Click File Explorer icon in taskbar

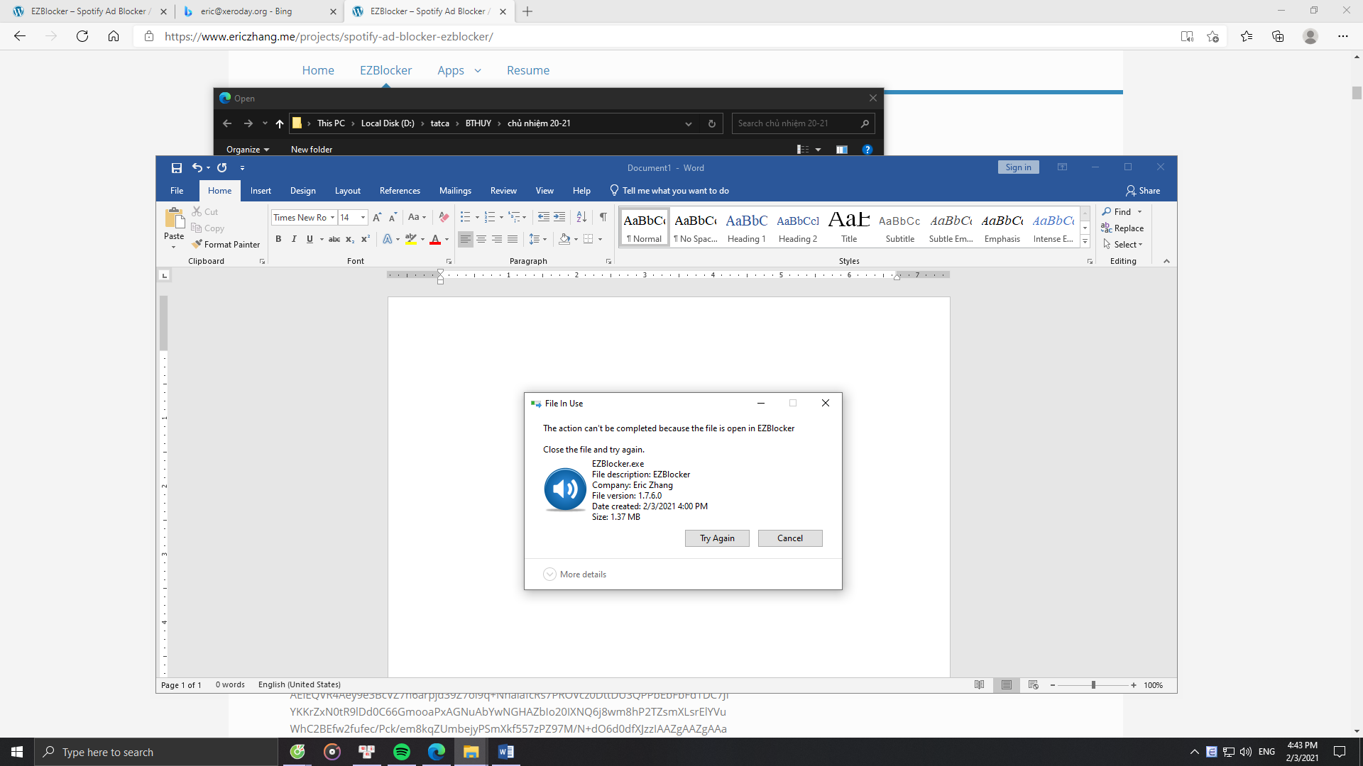pos(471,752)
